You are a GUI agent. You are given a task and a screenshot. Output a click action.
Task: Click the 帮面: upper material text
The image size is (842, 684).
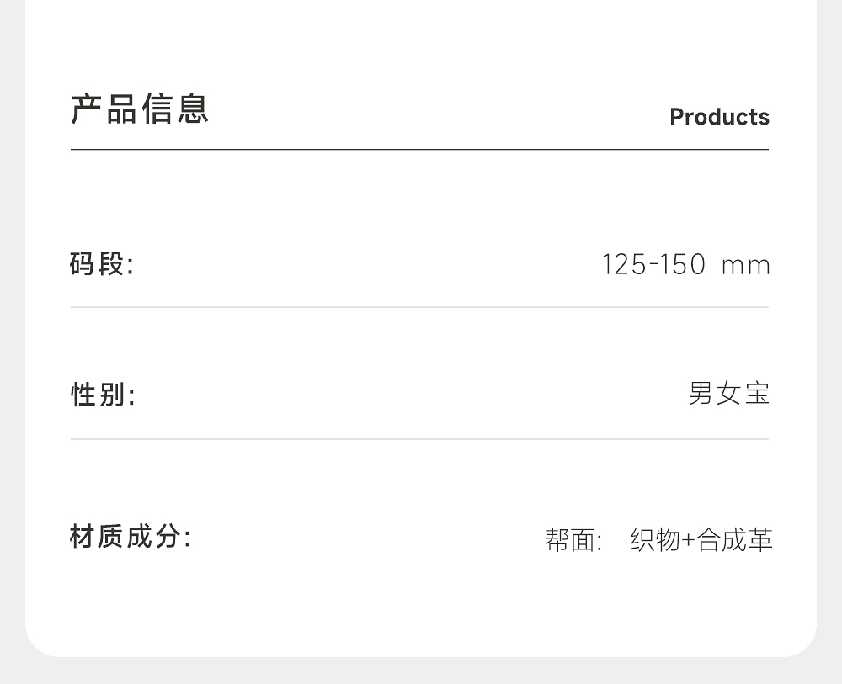click(573, 540)
